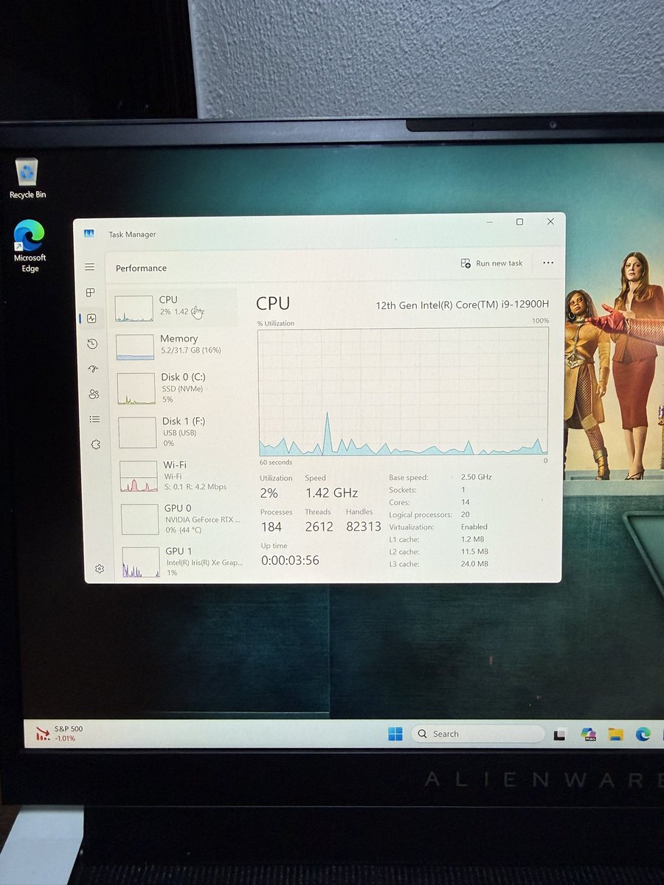
Task: Select the GPU 0 NVIDIA GeForce entry
Action: coord(181,519)
